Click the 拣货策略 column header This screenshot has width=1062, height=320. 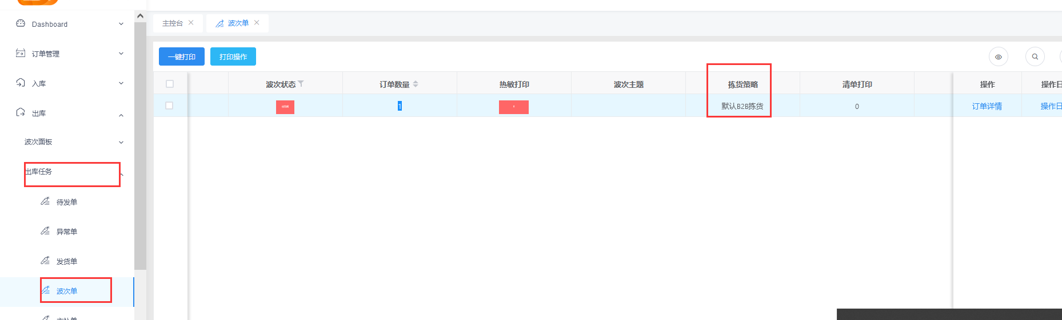pyautogui.click(x=742, y=84)
